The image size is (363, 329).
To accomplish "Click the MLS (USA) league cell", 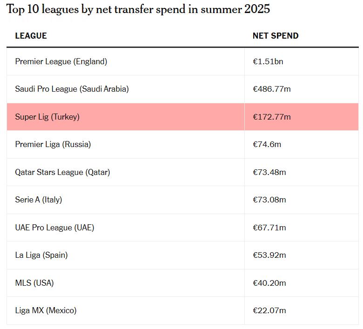I will pos(34,283).
